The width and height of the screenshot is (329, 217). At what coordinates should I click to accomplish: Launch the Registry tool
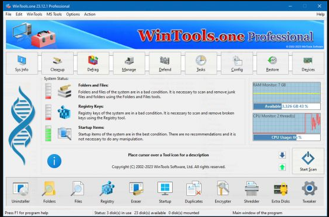[x=107, y=192]
